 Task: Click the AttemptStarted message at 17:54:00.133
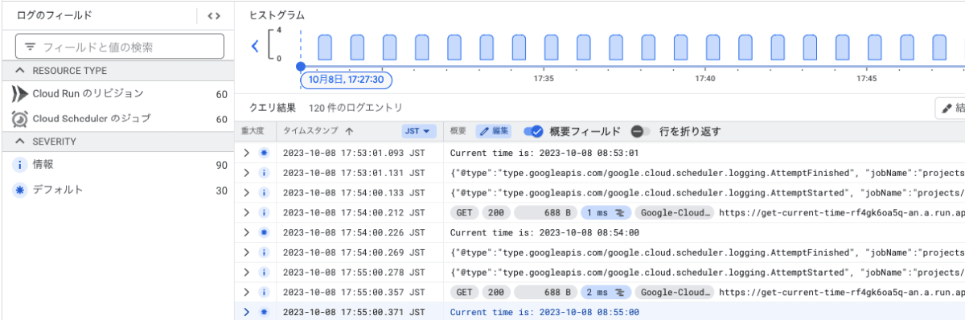coord(708,192)
